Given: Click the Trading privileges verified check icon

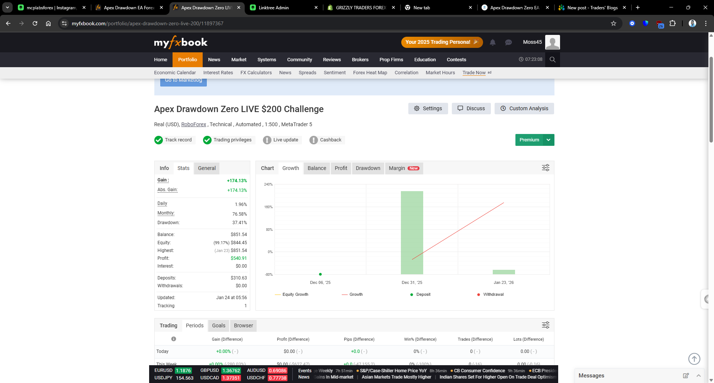Looking at the screenshot, I should click(x=207, y=140).
